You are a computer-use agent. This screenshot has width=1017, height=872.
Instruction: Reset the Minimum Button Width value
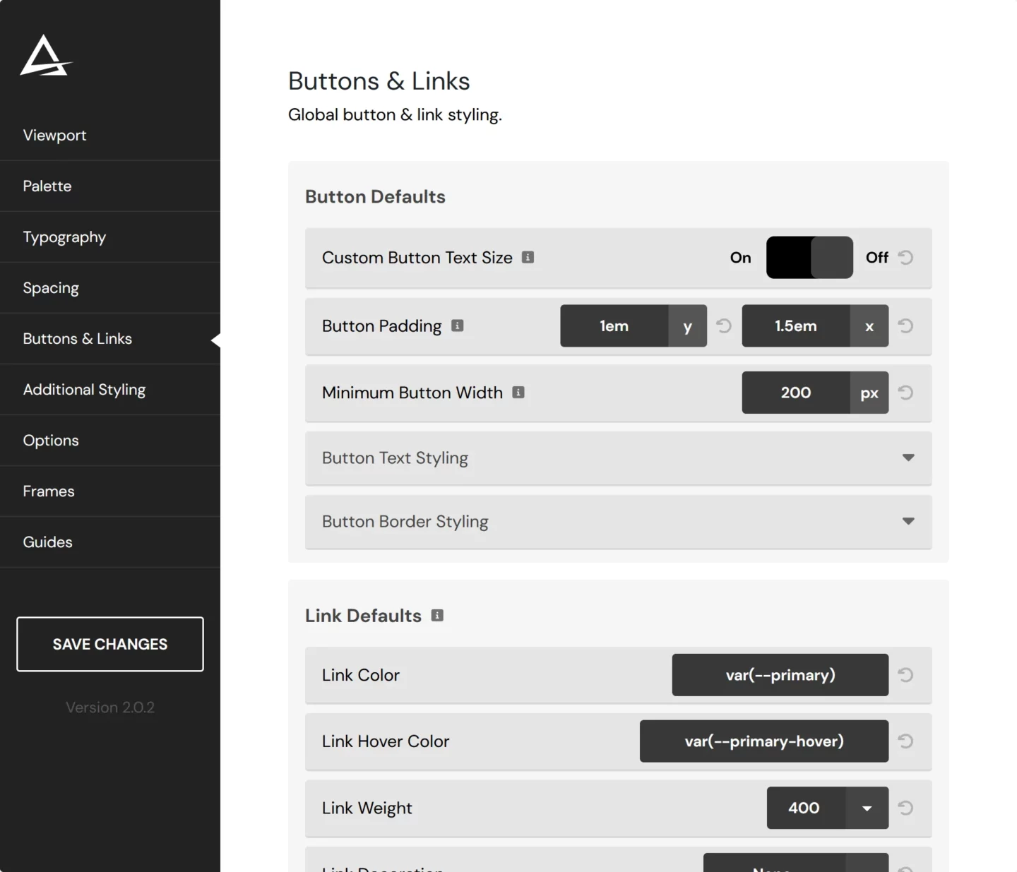click(905, 392)
